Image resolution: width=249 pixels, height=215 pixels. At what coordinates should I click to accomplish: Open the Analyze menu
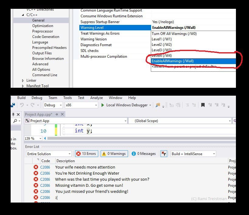click(x=96, y=98)
